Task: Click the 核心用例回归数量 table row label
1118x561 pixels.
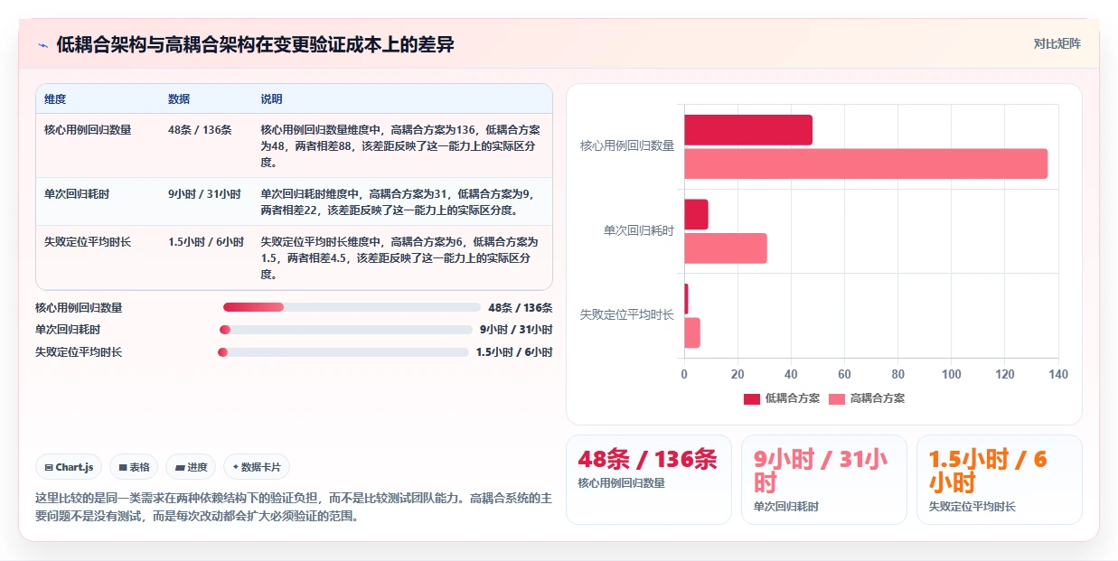Action: point(88,130)
